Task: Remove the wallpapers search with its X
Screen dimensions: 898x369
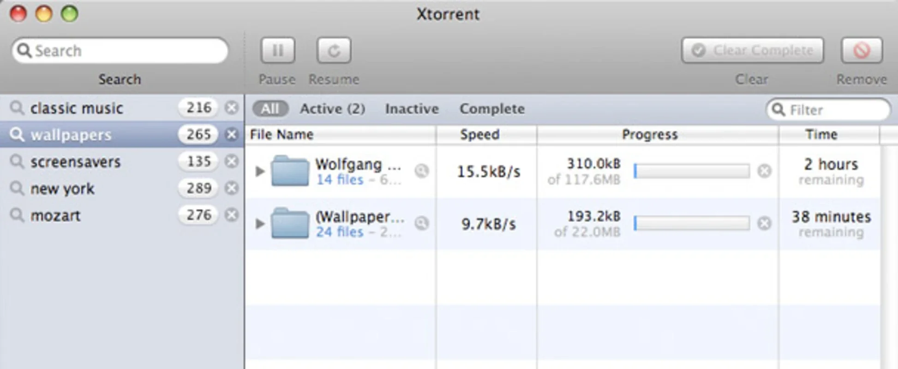Action: click(232, 134)
